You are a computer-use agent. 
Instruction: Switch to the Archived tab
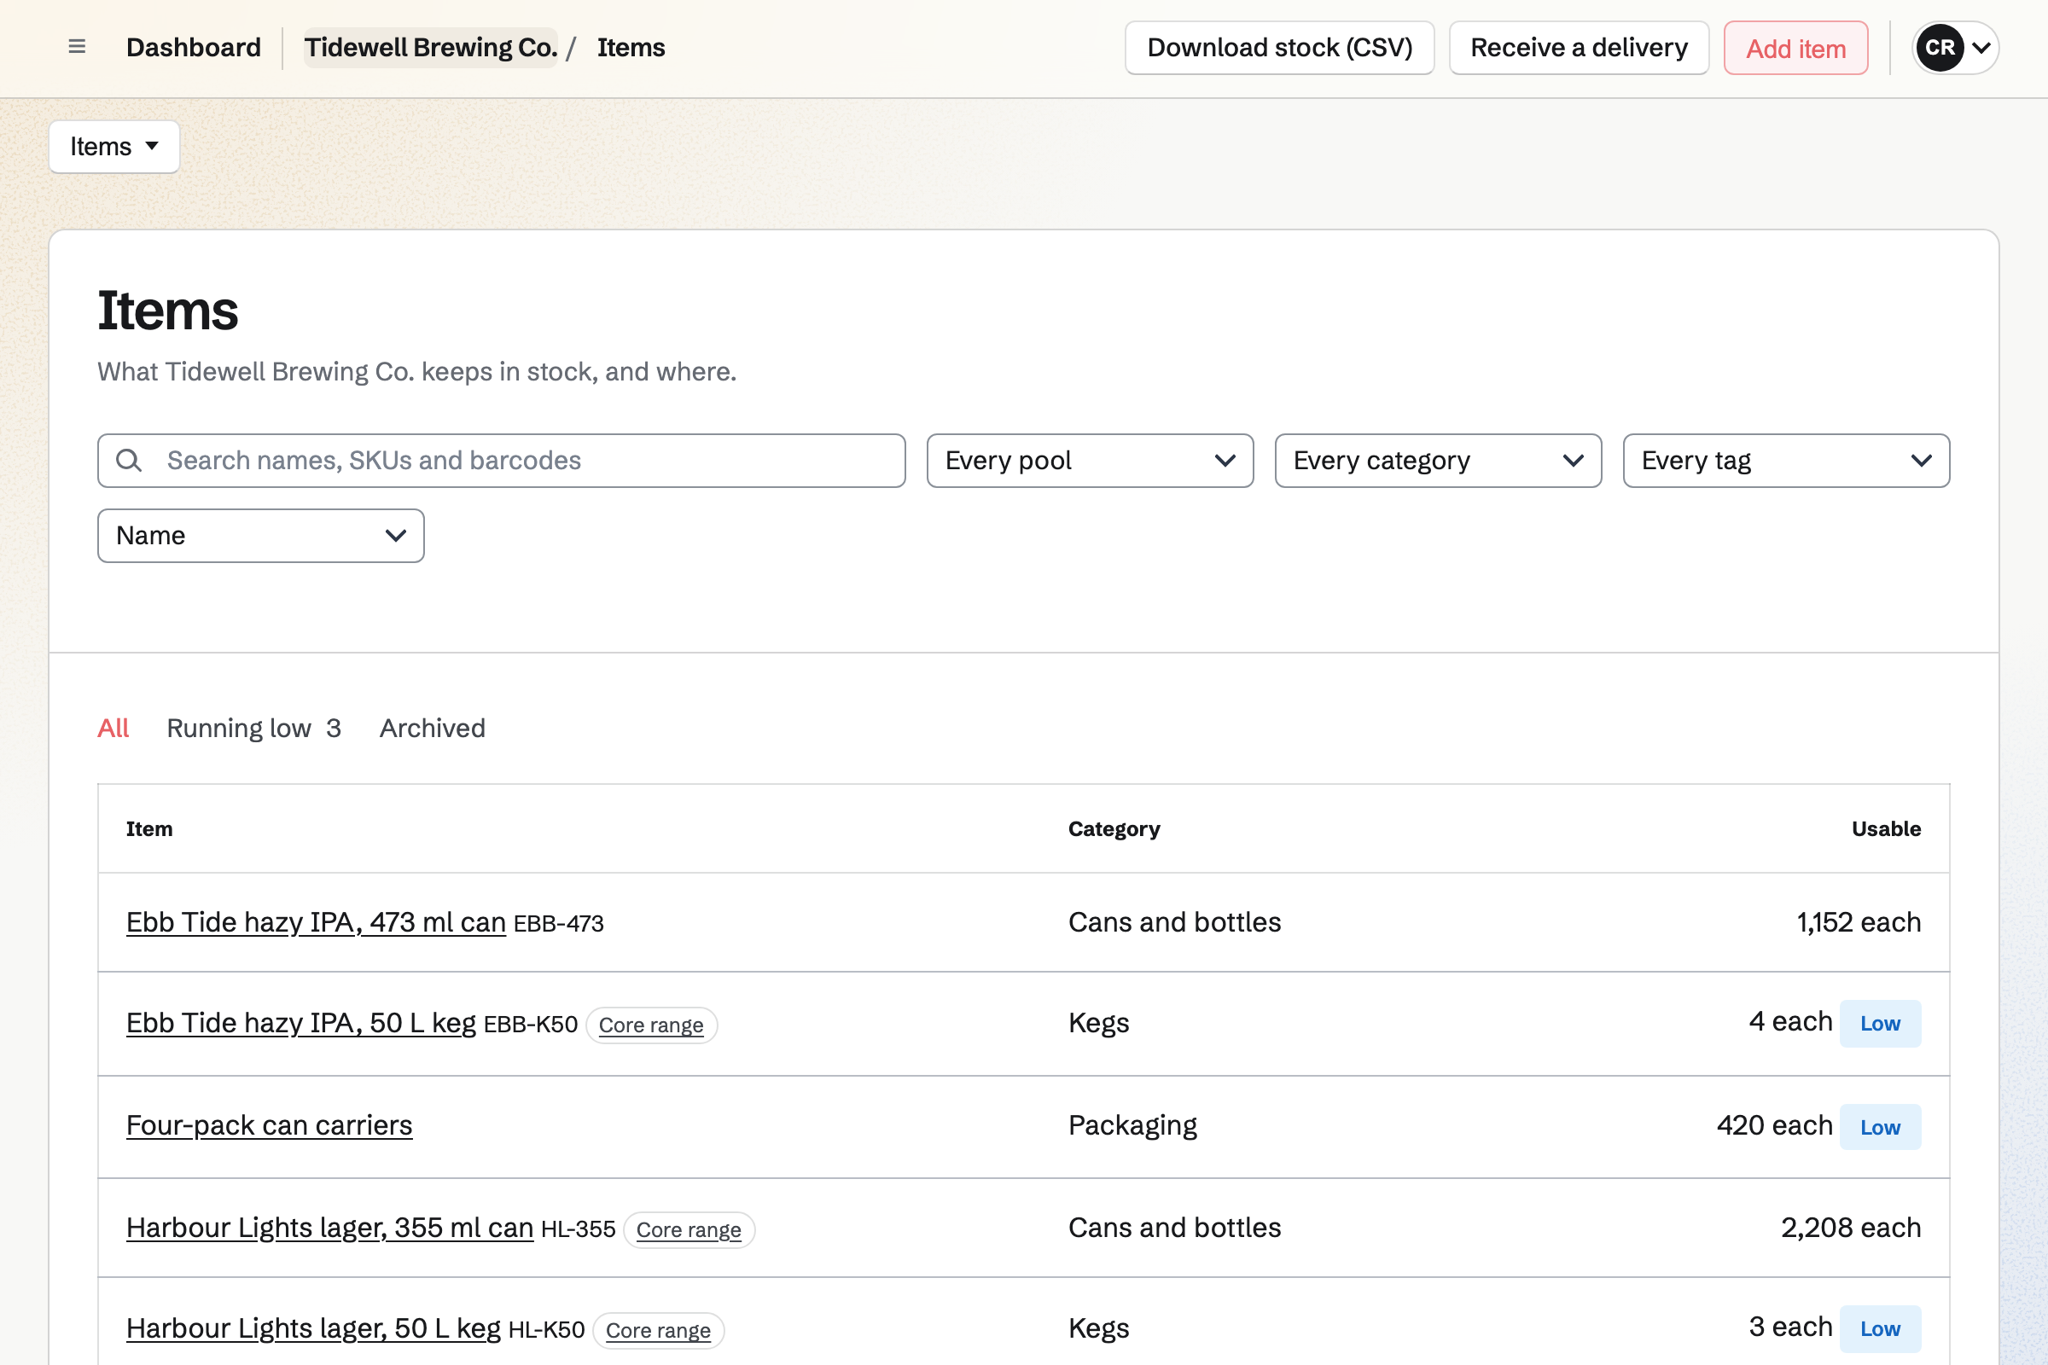pos(432,728)
